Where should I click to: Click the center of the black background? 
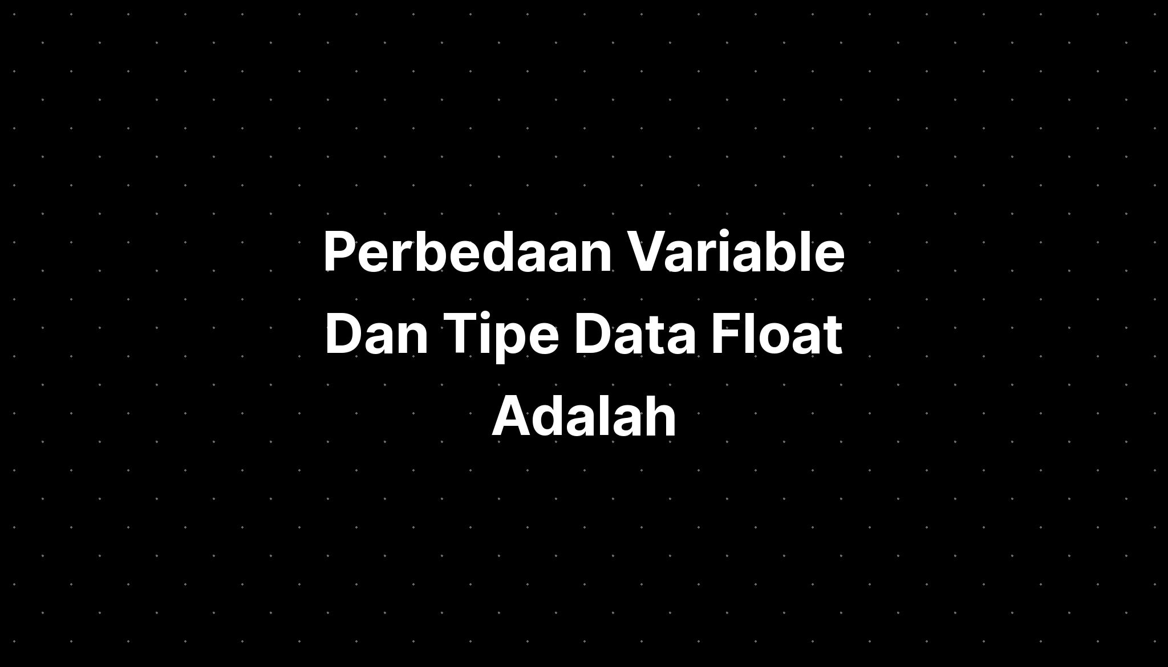pyautogui.click(x=584, y=333)
